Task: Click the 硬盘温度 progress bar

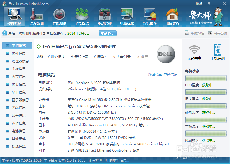Action: [x=206, y=106]
